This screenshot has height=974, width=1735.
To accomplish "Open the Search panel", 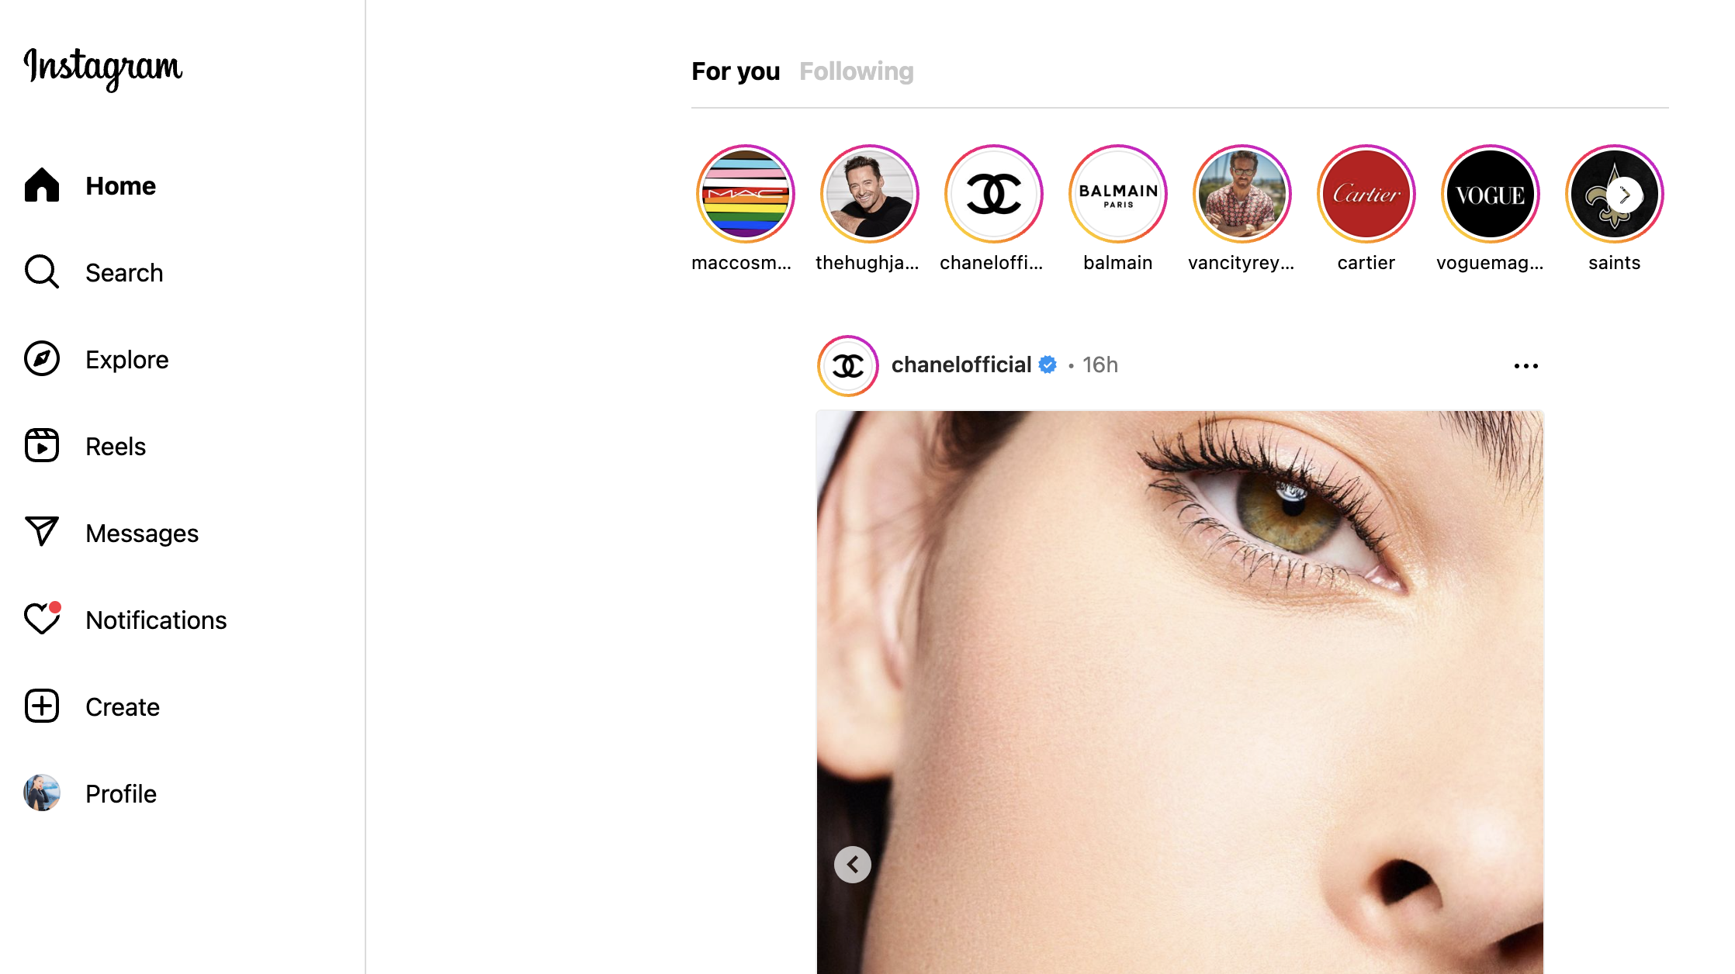I will point(124,271).
